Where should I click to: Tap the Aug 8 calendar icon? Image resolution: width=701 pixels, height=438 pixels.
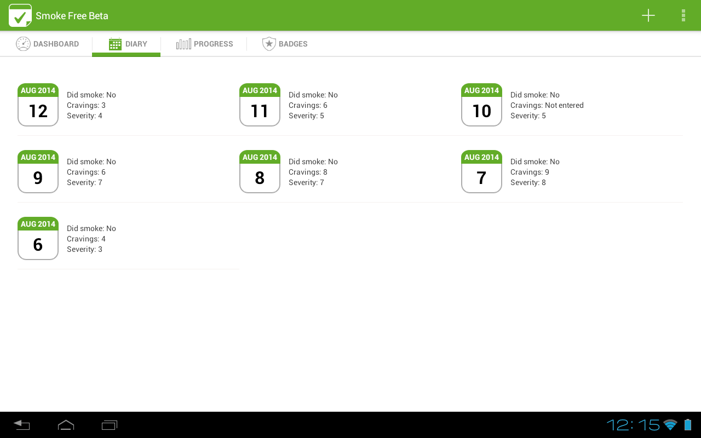tap(260, 172)
